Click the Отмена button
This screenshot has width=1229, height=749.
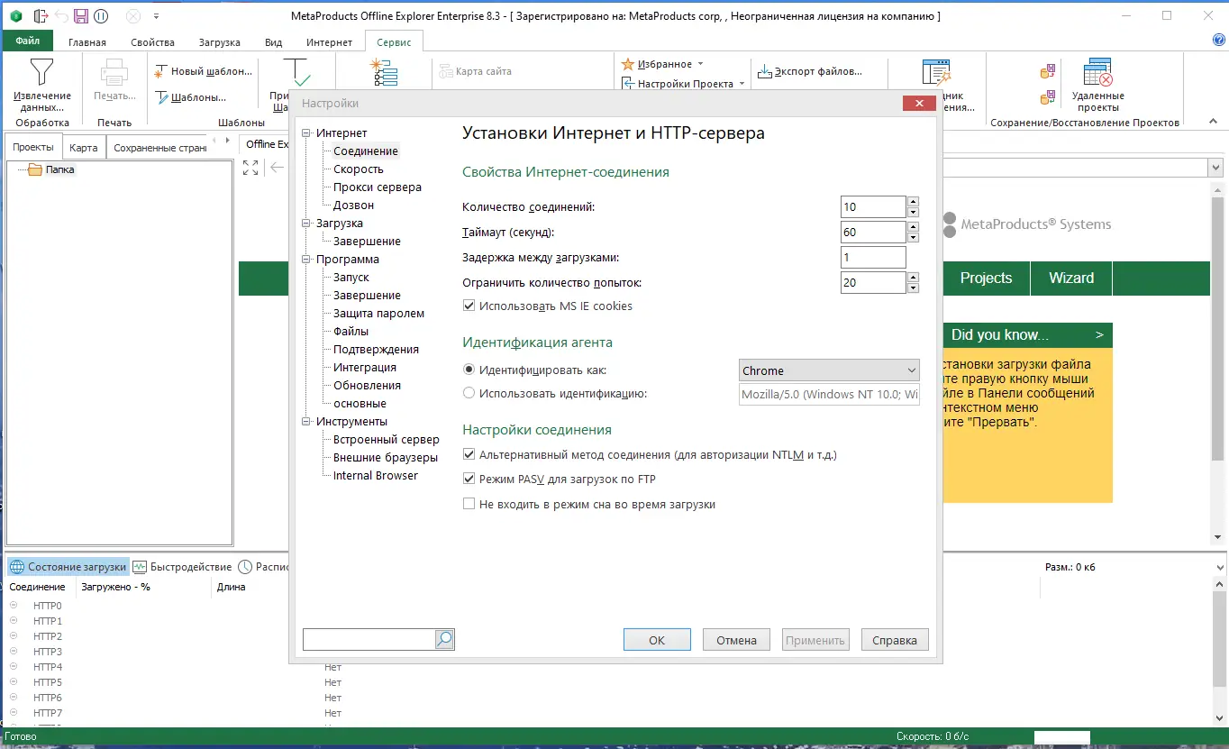click(736, 640)
